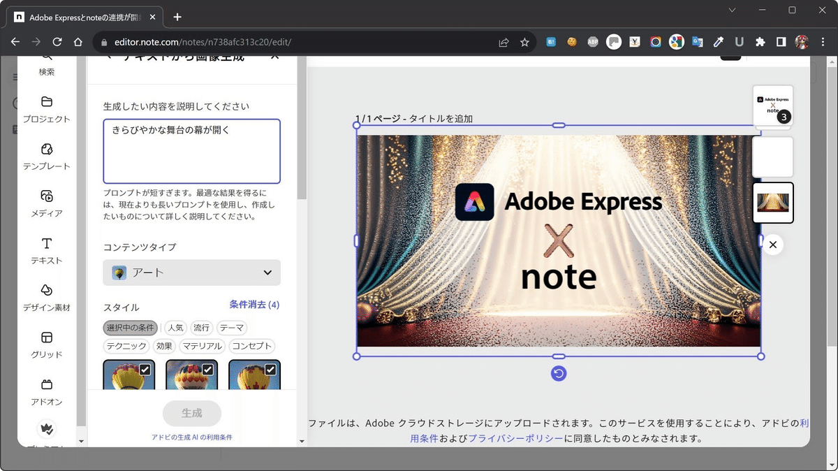Close the page thumbnail strip with X button
The height and width of the screenshot is (471, 838).
pyautogui.click(x=772, y=245)
